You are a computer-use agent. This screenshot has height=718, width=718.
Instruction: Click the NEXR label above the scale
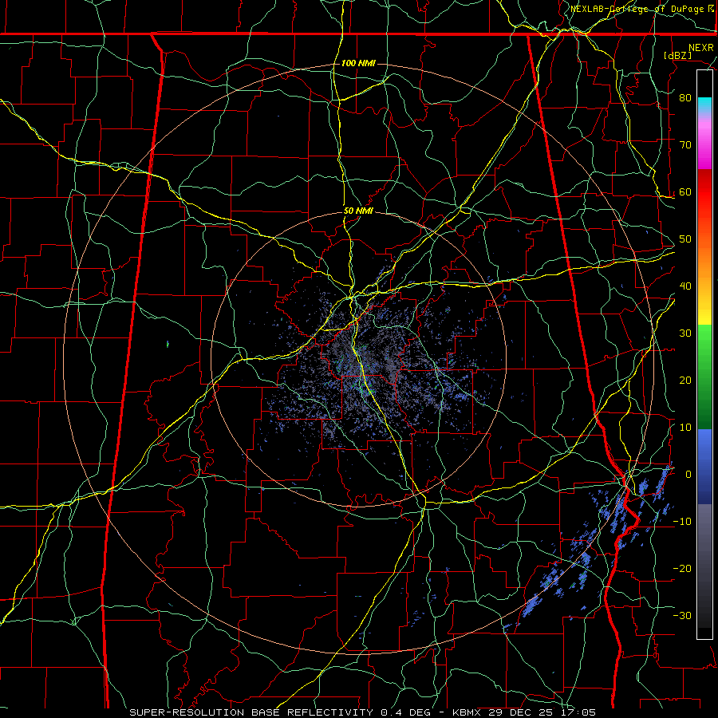pyautogui.click(x=700, y=48)
